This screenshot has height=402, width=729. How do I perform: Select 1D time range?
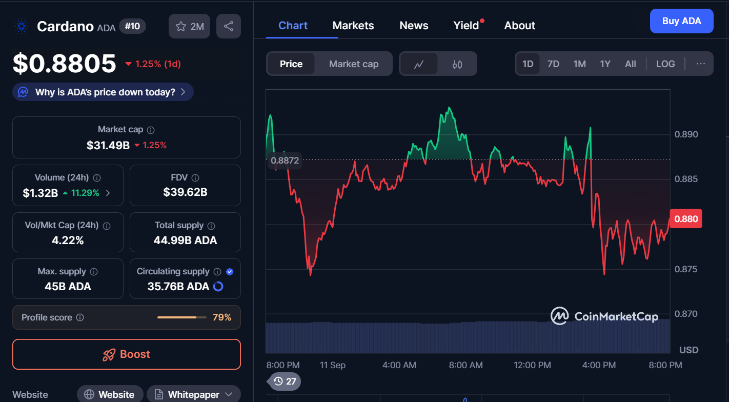pyautogui.click(x=528, y=64)
